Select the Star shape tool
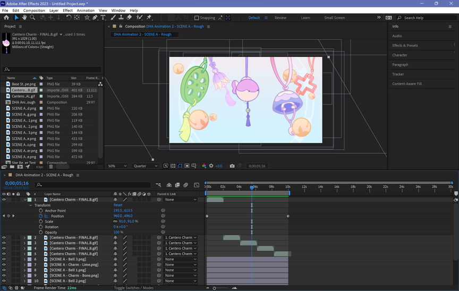459x291 pixels. [87, 18]
